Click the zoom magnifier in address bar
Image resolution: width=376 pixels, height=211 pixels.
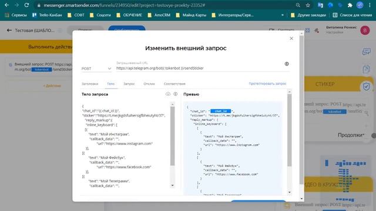coord(298,5)
